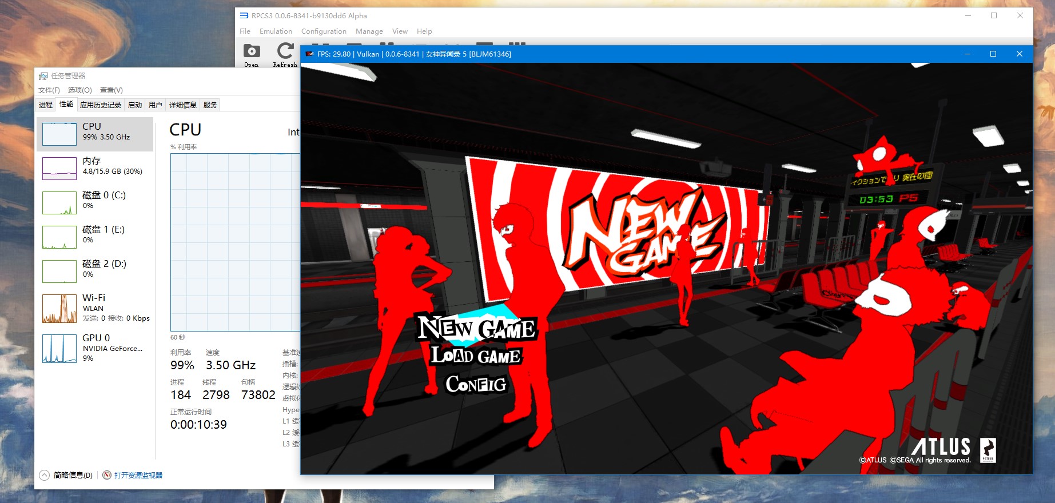
Task: Open the Configuration menu in RPCS3
Action: pos(324,31)
